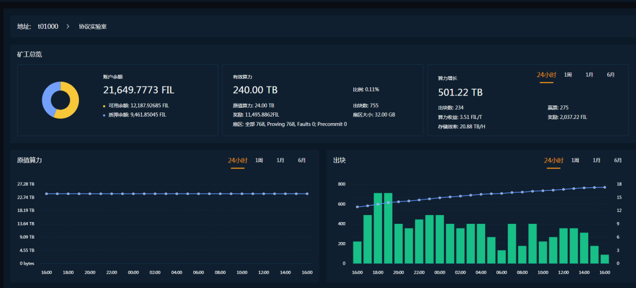The width and height of the screenshot is (636, 288).
Task: Click 原值算力 line point at 00:00
Action: click(133, 194)
